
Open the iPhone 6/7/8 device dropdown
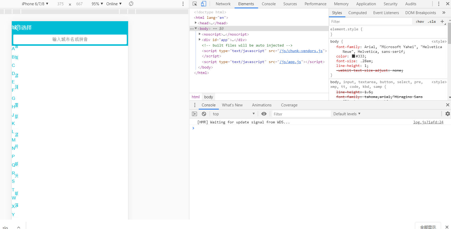pos(35,4)
